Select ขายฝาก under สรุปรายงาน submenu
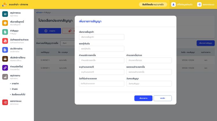This screenshot has width=217, height=121. point(15,83)
